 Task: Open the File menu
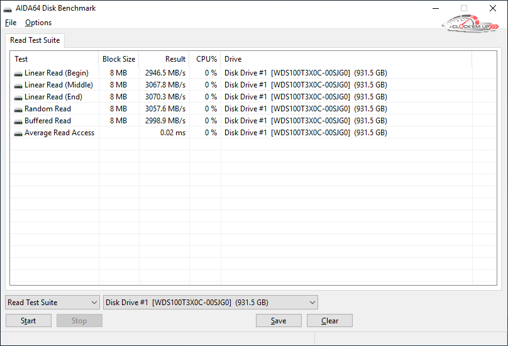(10, 23)
